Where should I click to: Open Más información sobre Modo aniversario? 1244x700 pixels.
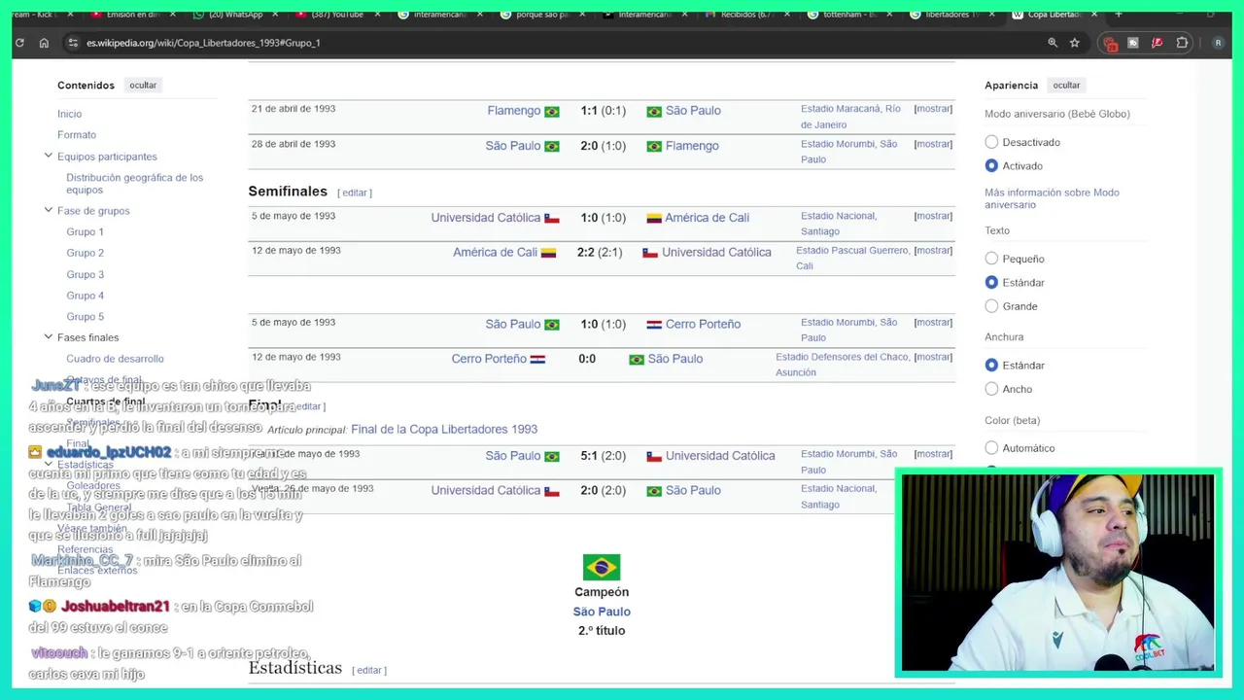tap(1052, 198)
